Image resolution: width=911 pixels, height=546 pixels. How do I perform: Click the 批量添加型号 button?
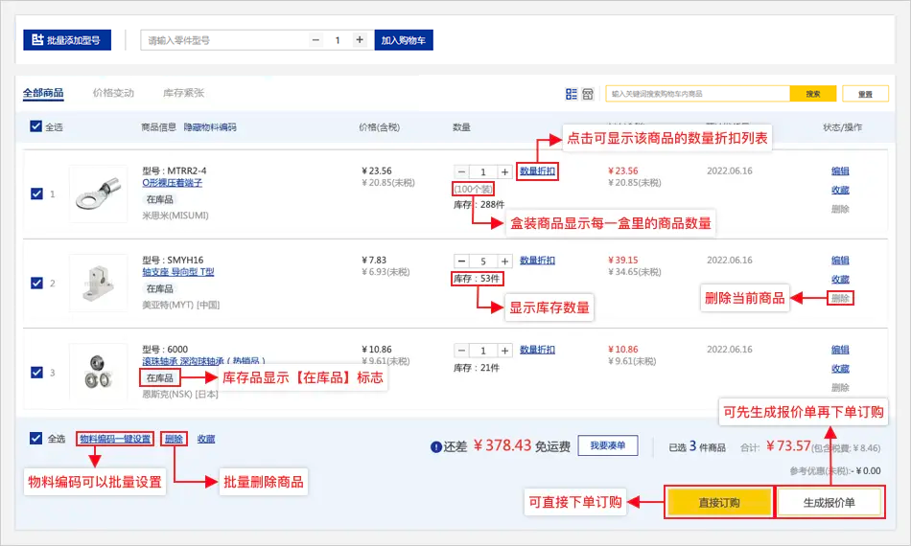(67, 40)
